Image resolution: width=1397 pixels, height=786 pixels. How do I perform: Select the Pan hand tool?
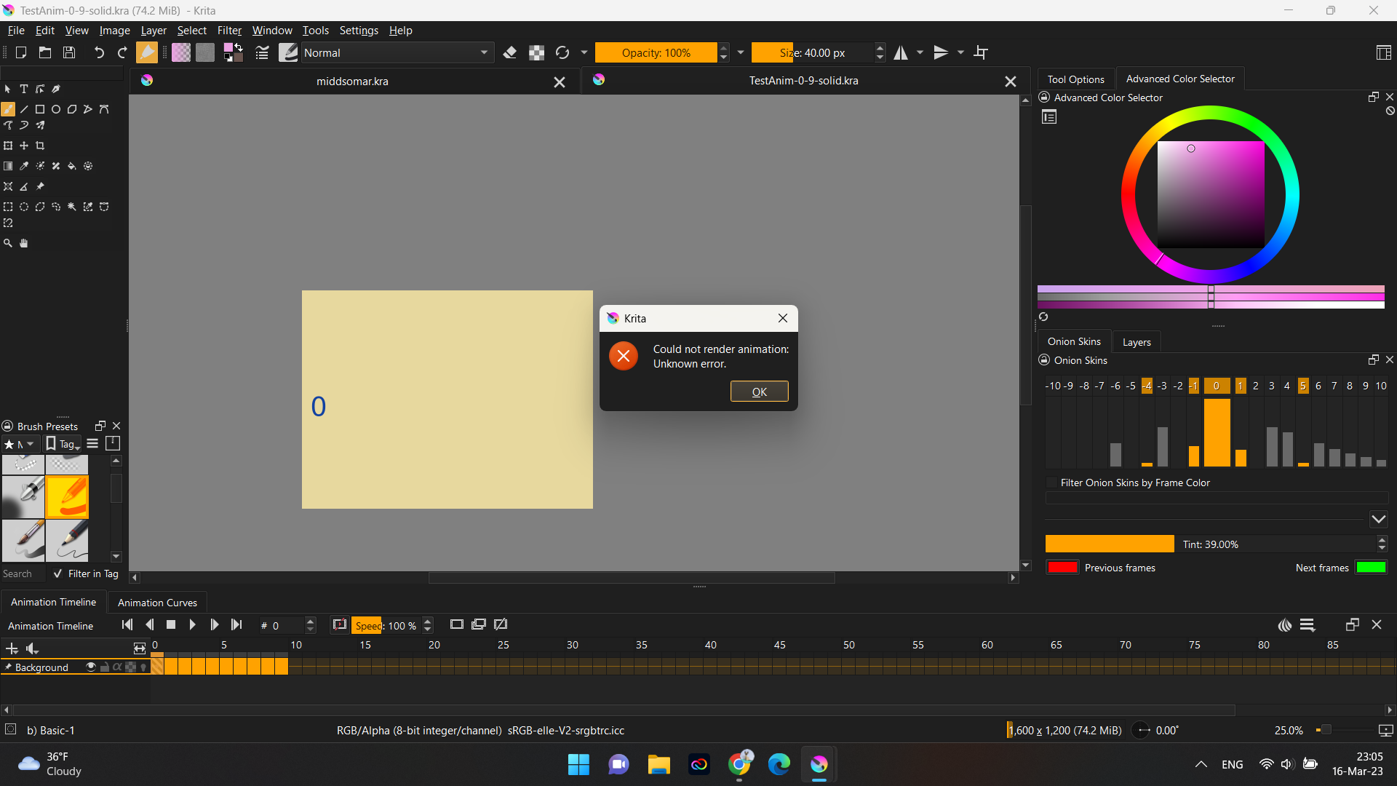[24, 243]
